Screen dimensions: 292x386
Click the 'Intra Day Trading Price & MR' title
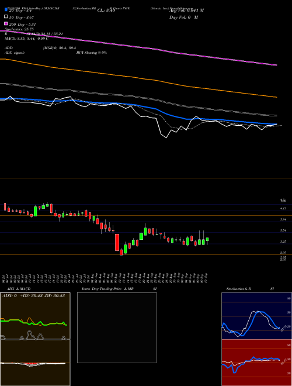coord(107,289)
